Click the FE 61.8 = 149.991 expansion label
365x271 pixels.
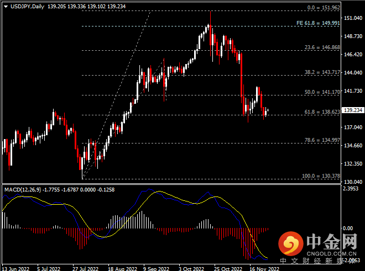[319, 24]
